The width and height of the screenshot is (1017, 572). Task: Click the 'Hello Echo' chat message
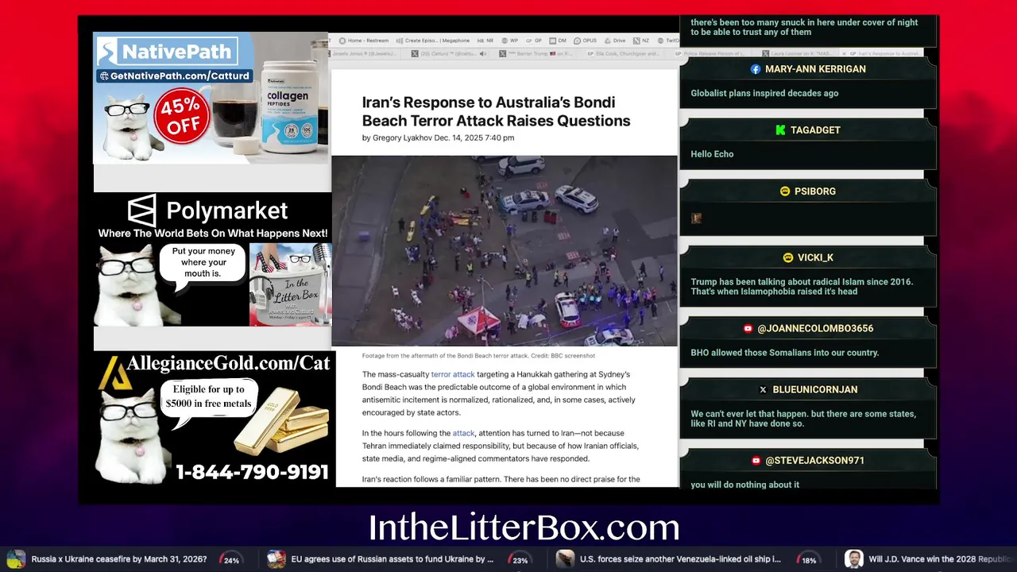point(712,154)
